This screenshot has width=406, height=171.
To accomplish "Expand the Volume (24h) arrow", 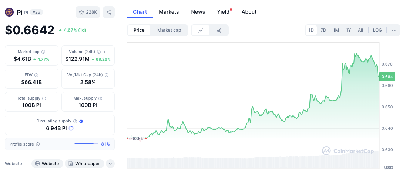I will (105, 52).
